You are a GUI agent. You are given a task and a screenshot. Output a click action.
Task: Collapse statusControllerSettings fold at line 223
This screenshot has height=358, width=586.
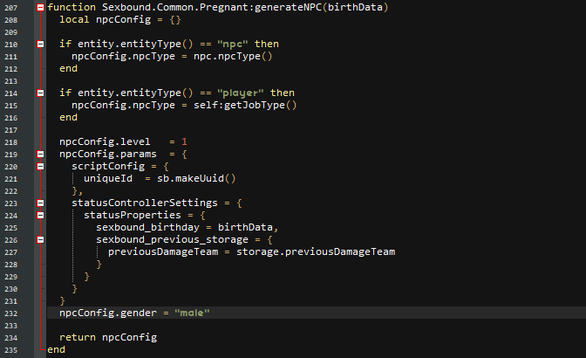(40, 203)
